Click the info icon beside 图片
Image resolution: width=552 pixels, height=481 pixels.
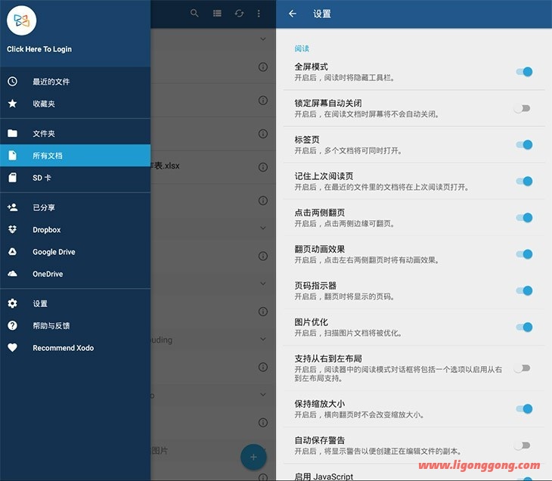point(263,477)
